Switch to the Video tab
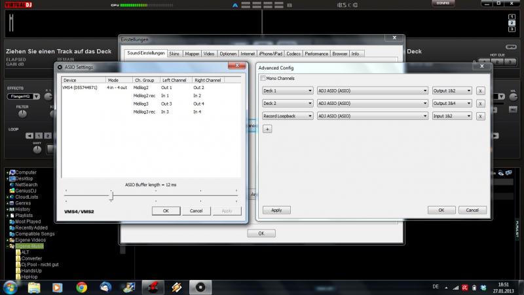Screen dimensions: 524x295 tap(209, 54)
